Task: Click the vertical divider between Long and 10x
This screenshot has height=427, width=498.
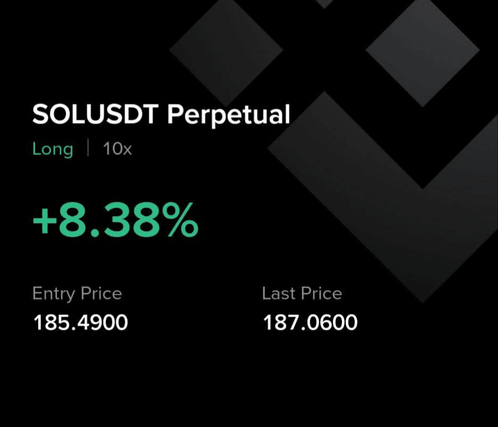Action: (x=88, y=148)
